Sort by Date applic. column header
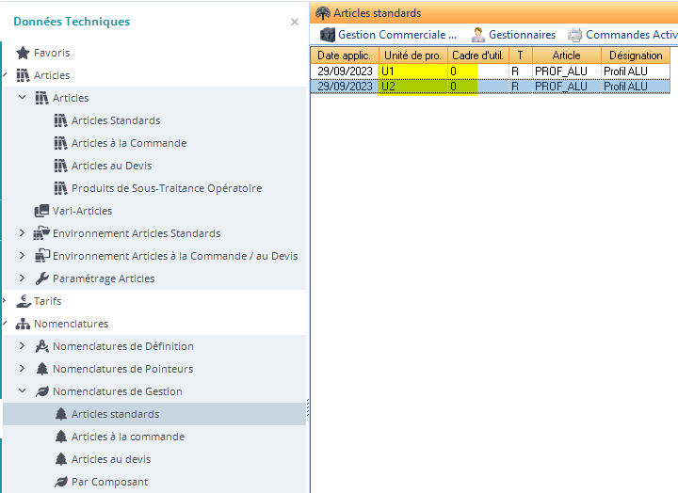The width and height of the screenshot is (678, 493). coord(344,56)
